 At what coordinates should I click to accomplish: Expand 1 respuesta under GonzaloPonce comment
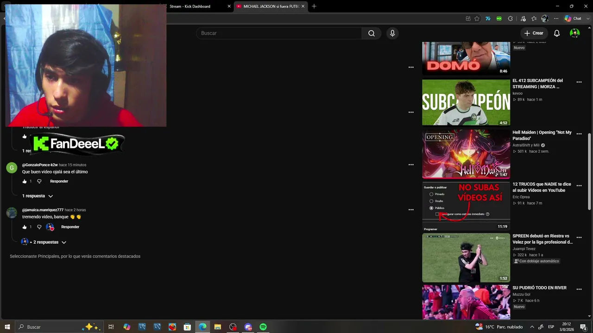pos(38,196)
